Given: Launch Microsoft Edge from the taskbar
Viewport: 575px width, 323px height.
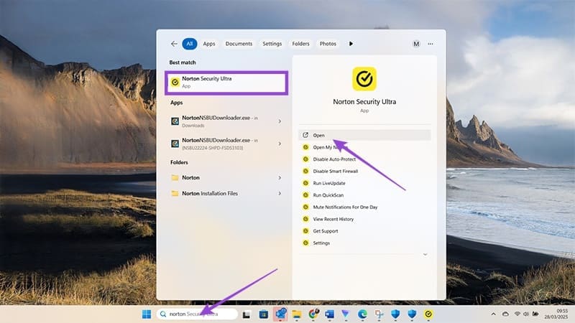Looking at the screenshot, I should pos(362,314).
